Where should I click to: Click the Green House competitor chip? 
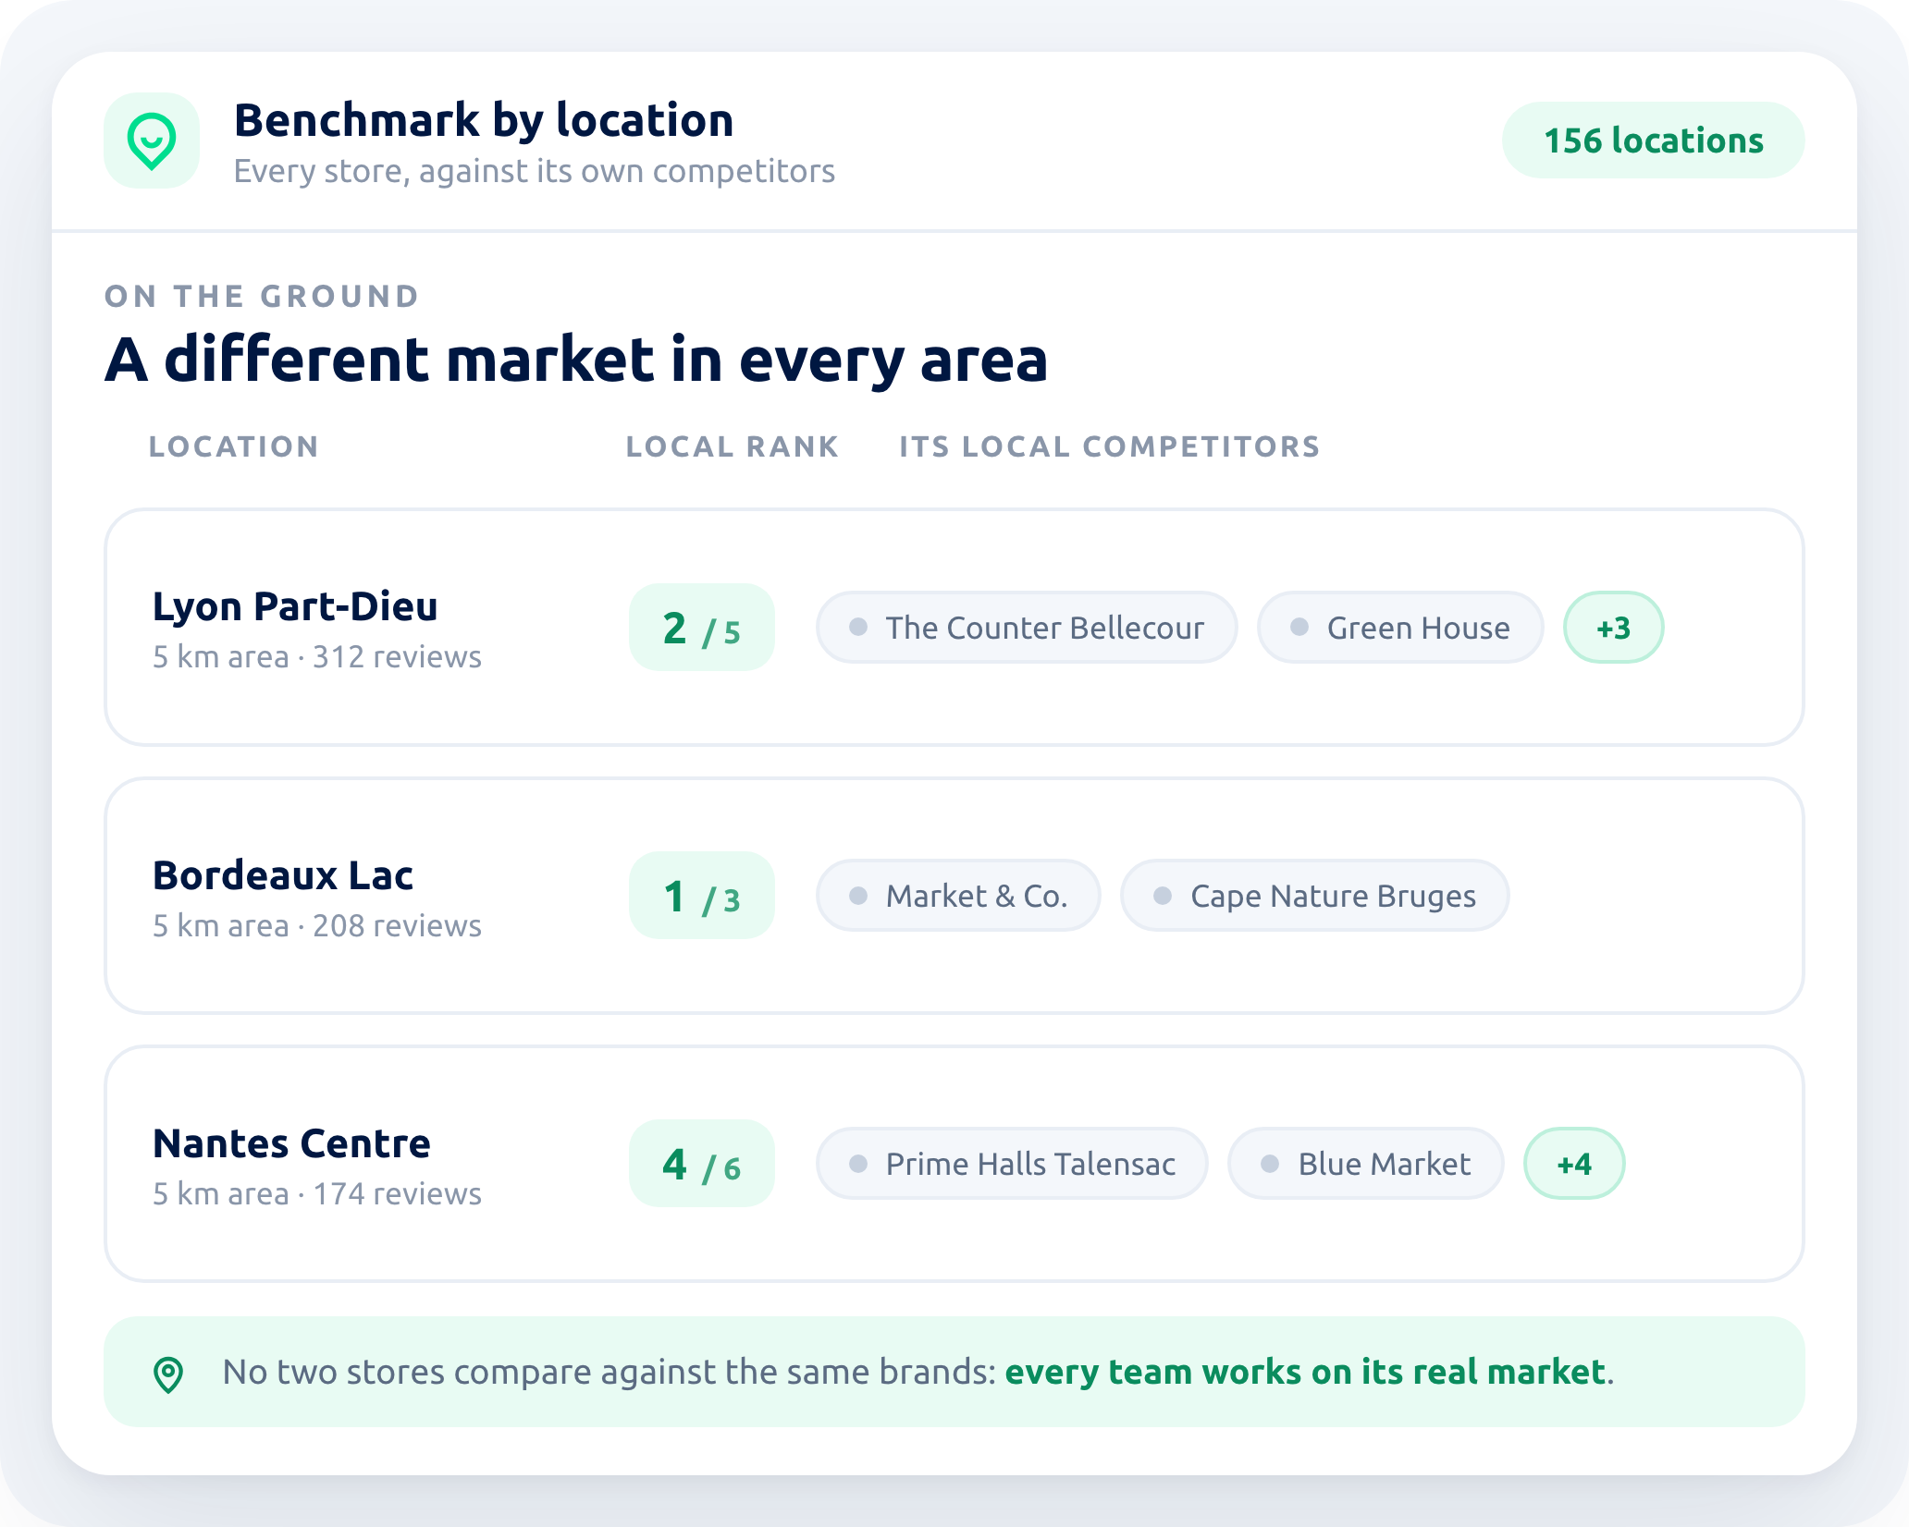[x=1400, y=628]
